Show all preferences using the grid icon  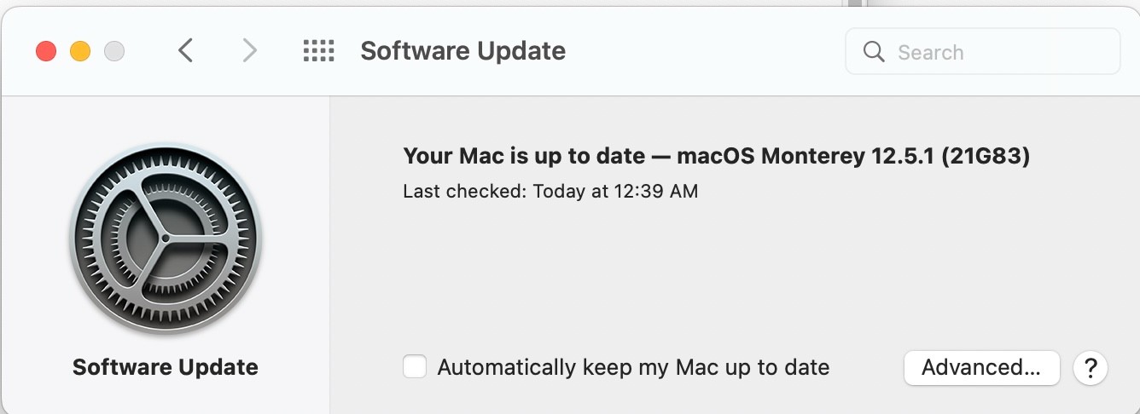[319, 51]
